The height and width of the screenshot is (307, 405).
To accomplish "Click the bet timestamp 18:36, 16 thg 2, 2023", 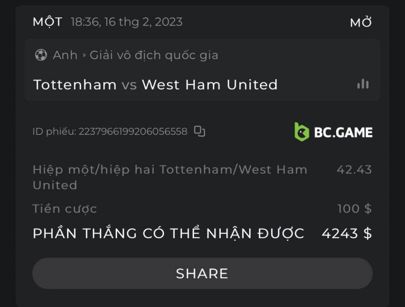I will [x=126, y=22].
